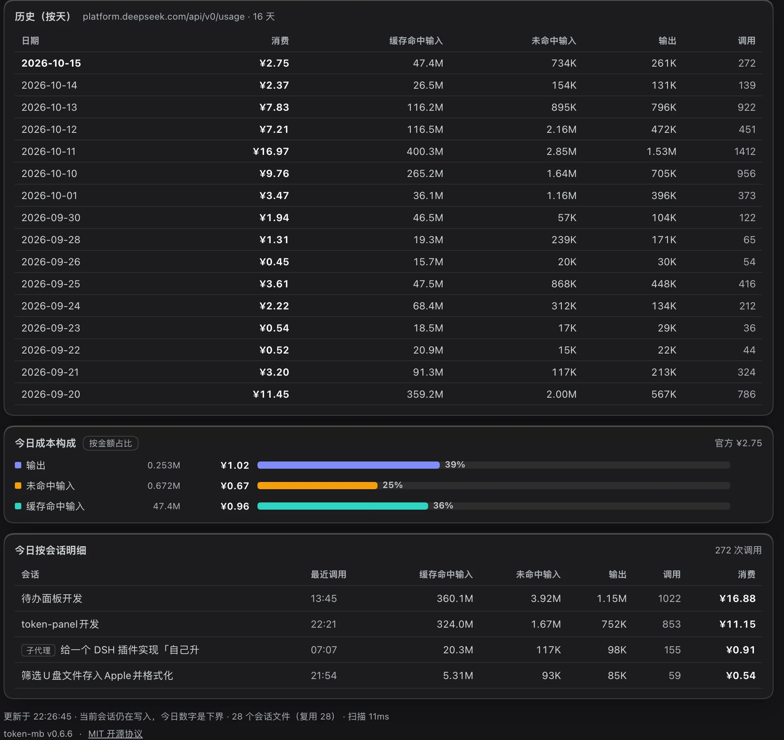Screen dimensions: 784x740
Task: Open the 待办面板开发 session row
Action: coord(388,598)
